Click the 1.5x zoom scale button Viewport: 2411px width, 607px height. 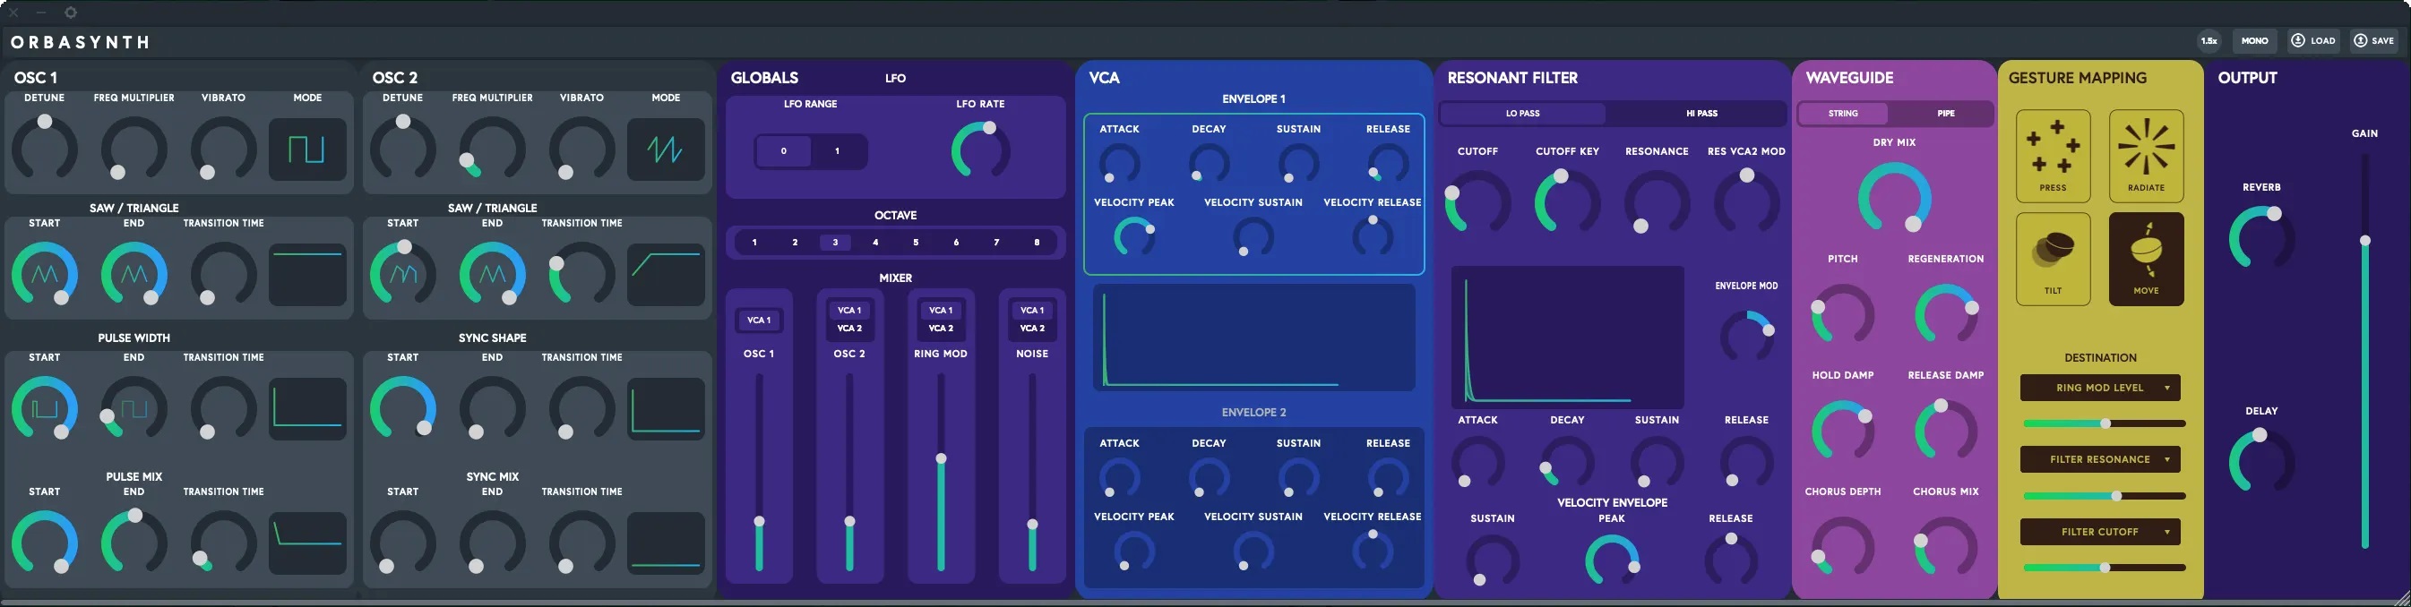point(2209,41)
